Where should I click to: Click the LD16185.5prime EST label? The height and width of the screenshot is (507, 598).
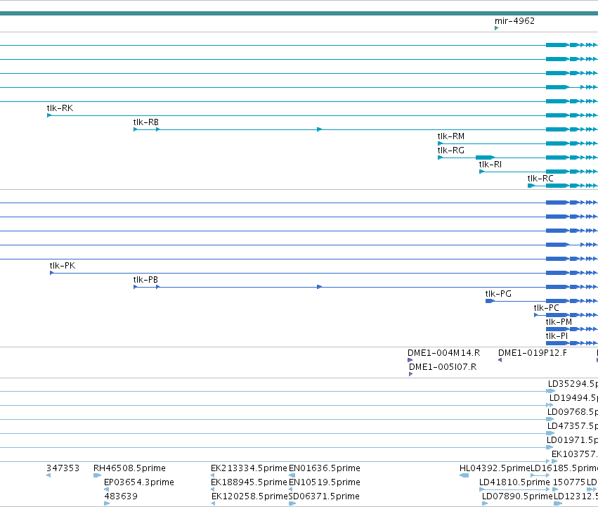click(x=564, y=468)
